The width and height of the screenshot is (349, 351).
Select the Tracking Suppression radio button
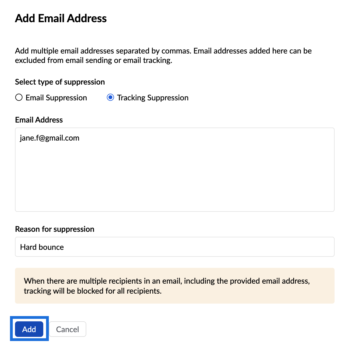click(110, 98)
